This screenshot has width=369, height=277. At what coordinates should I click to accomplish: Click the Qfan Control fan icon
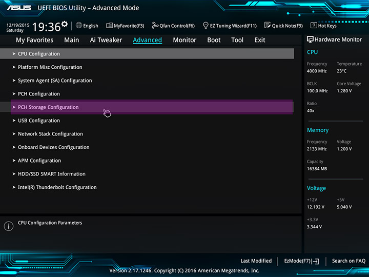(x=155, y=25)
